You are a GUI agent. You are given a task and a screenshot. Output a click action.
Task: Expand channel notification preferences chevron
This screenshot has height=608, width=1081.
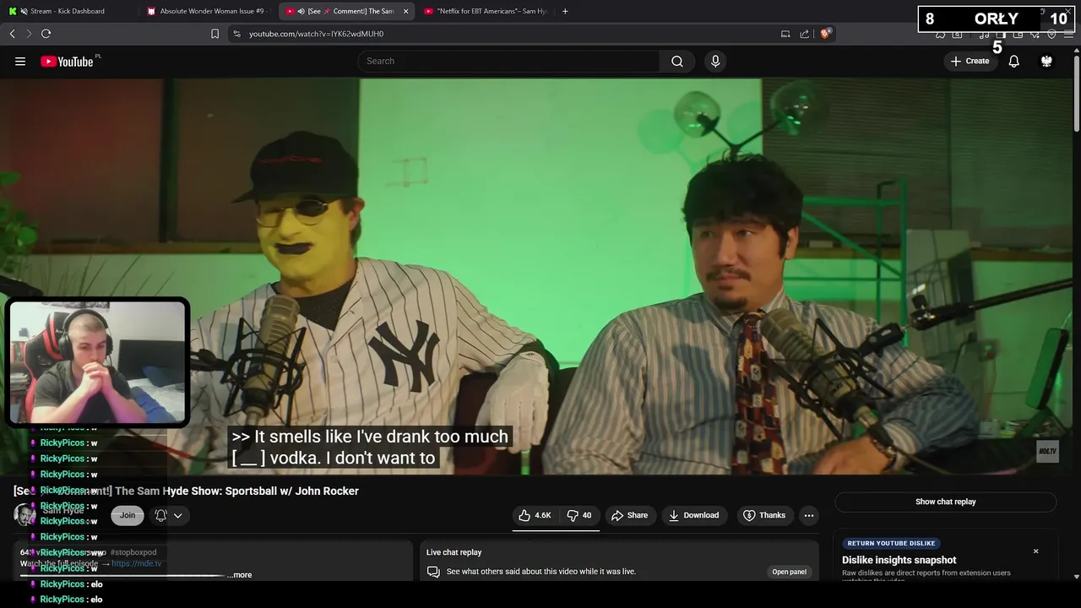pyautogui.click(x=177, y=515)
